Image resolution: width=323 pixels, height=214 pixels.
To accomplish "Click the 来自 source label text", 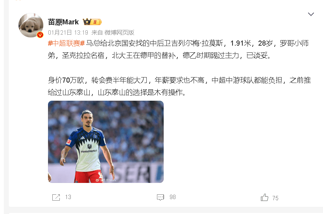I will click(x=97, y=33).
